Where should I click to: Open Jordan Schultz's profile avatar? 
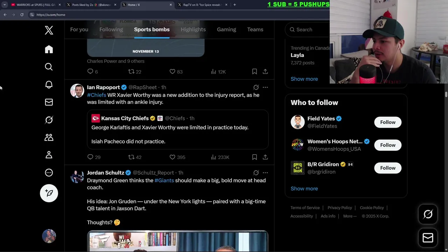77,176
